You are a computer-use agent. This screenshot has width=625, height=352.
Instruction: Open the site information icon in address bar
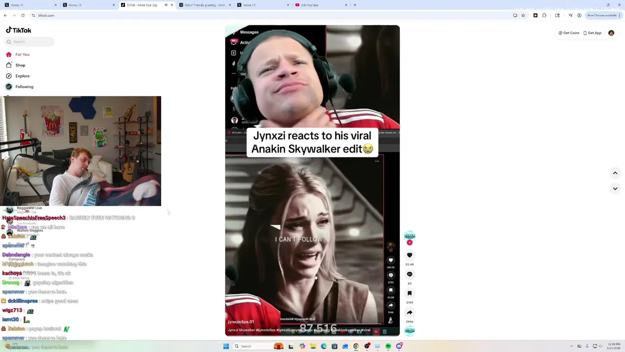click(x=34, y=15)
